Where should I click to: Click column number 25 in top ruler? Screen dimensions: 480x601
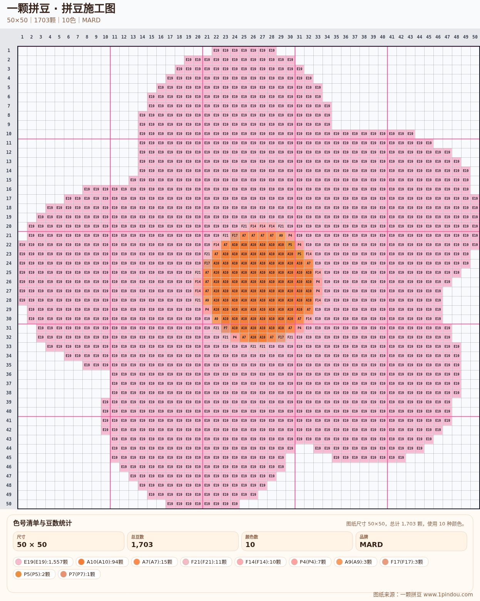[x=244, y=37]
